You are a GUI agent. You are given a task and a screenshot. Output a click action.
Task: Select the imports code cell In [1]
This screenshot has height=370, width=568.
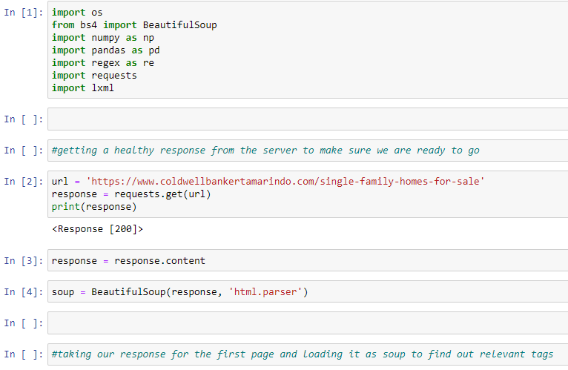pos(308,50)
